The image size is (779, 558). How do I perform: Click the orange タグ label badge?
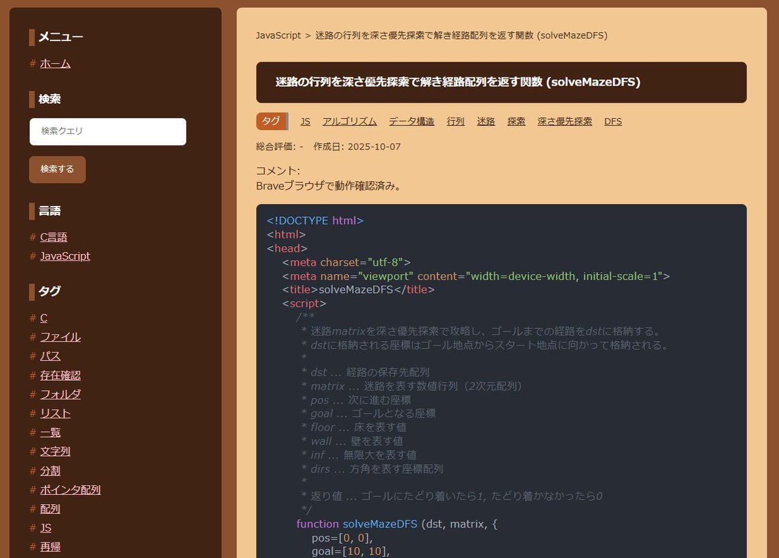(271, 121)
